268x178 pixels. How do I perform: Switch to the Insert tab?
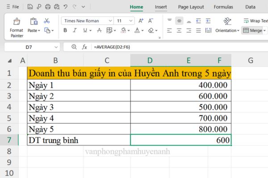(161, 7)
